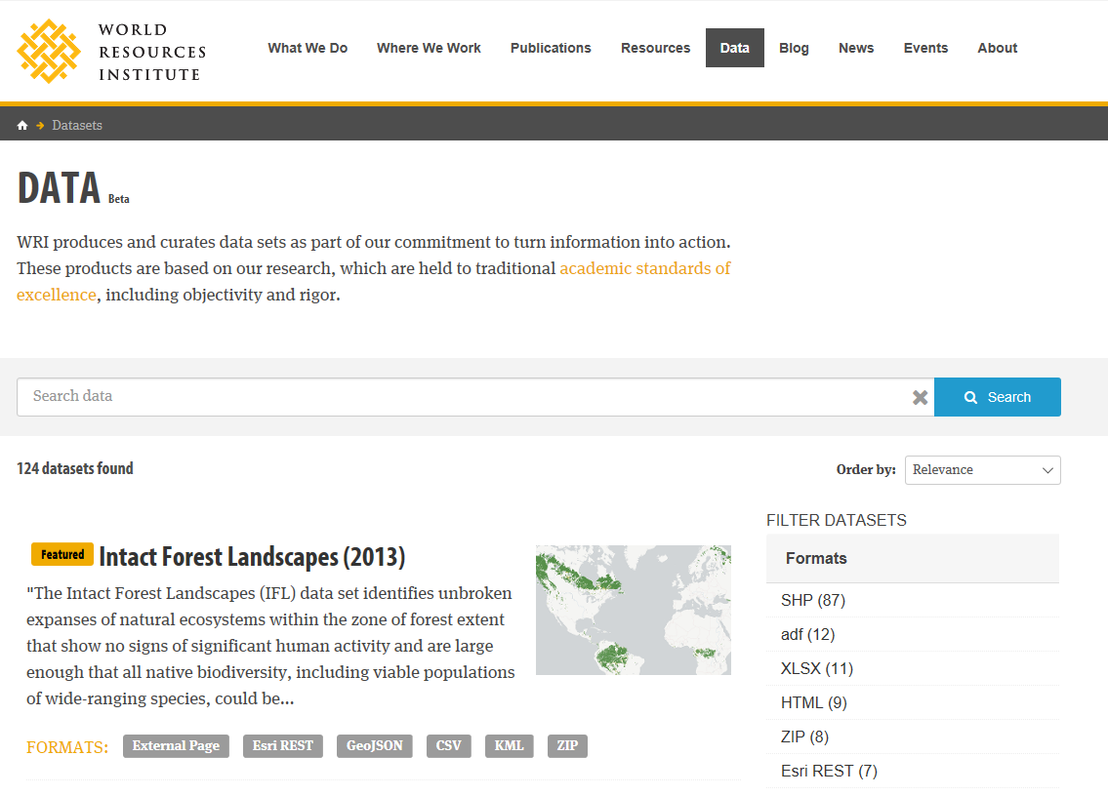This screenshot has height=796, width=1108.
Task: Click the blue Search button
Action: click(x=997, y=397)
